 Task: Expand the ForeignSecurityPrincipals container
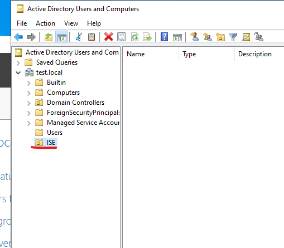(x=28, y=113)
